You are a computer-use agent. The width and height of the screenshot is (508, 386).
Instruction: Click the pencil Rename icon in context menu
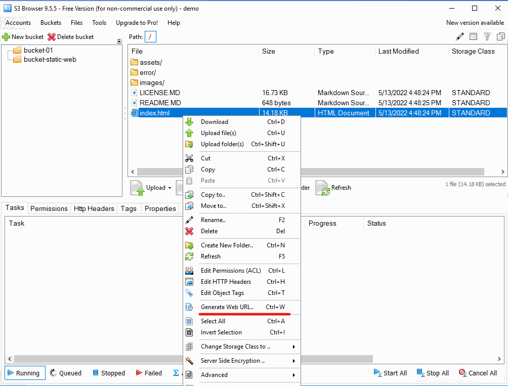(189, 220)
